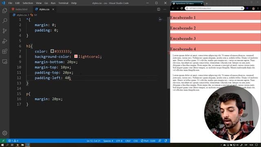The height and width of the screenshot is (147, 261).
Task: Open the Extensions view
Action: coord(4,51)
